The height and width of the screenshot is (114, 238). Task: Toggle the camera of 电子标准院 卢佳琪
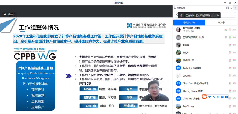tap(234, 29)
